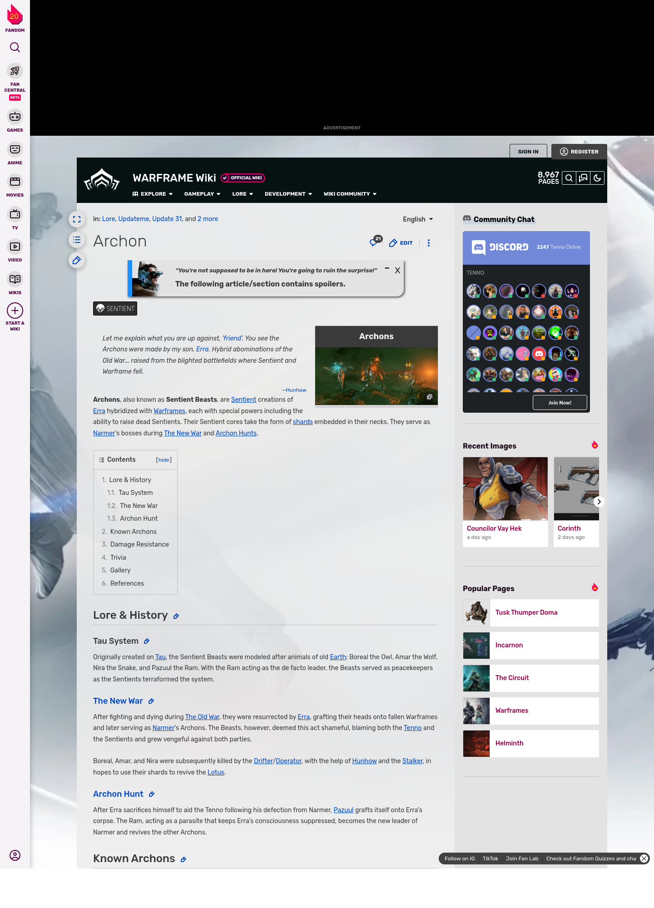Click the Register button
Viewport: 654px width, 908px height.
(579, 152)
